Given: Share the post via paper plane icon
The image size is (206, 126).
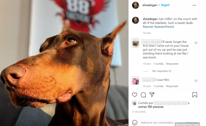Looking at the screenshot, I should click(x=152, y=95).
